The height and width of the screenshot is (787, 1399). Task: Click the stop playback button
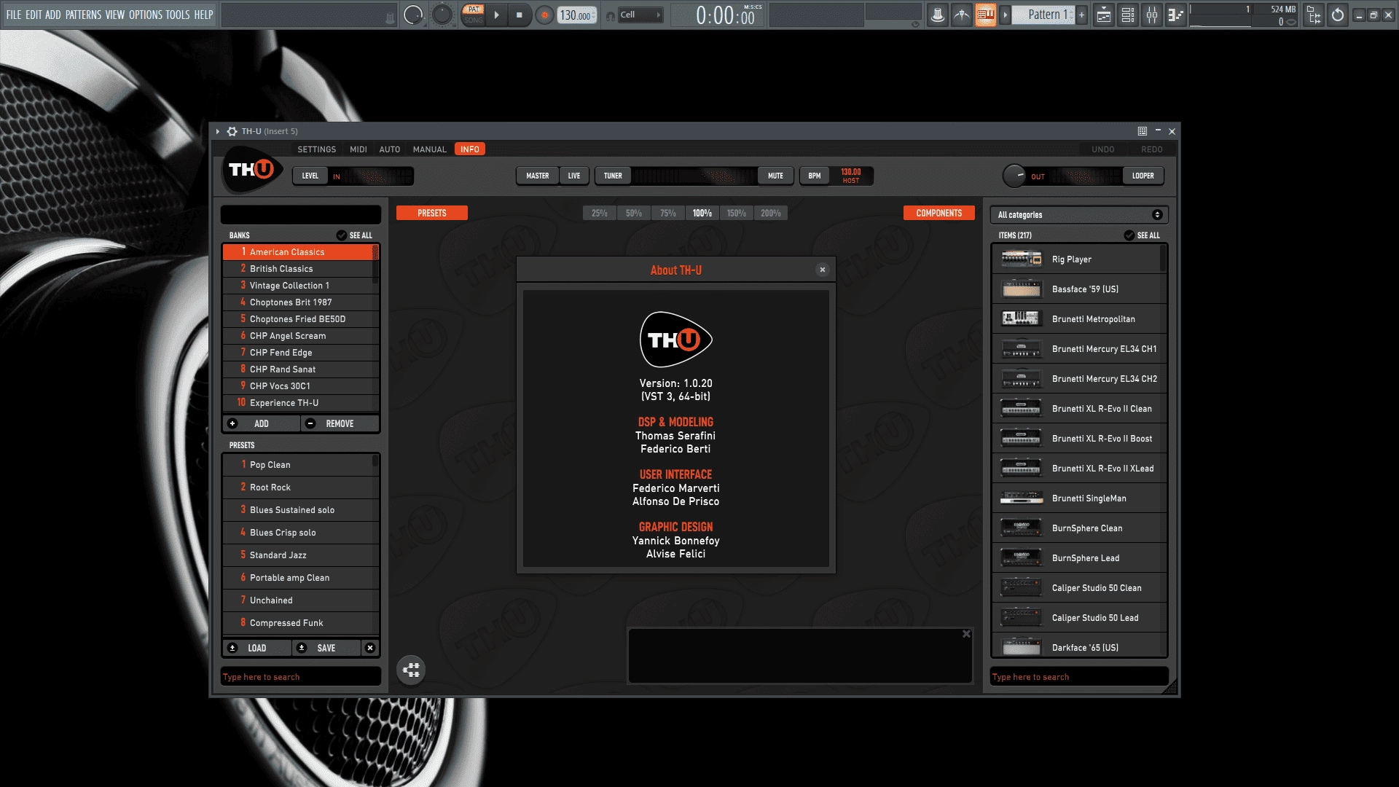click(520, 15)
